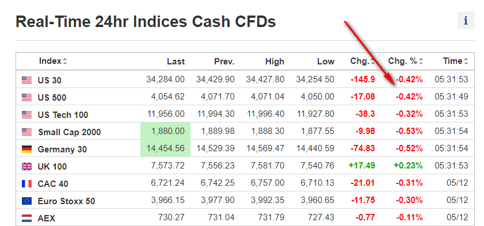
Task: Click the French flag next to CAC 40
Action: [27, 184]
